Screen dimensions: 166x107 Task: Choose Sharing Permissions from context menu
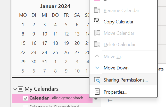pos(126,80)
